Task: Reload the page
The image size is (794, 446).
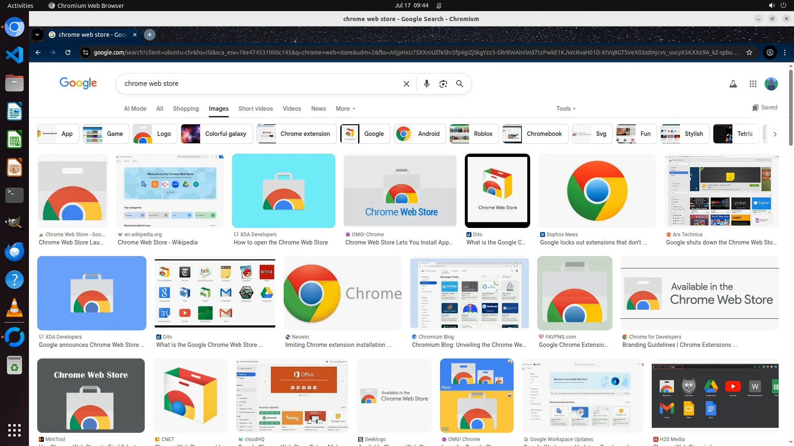Action: click(68, 52)
